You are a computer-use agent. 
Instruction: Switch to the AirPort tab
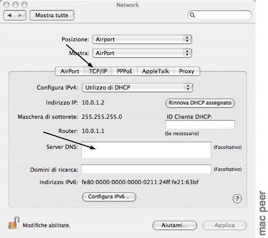69,71
